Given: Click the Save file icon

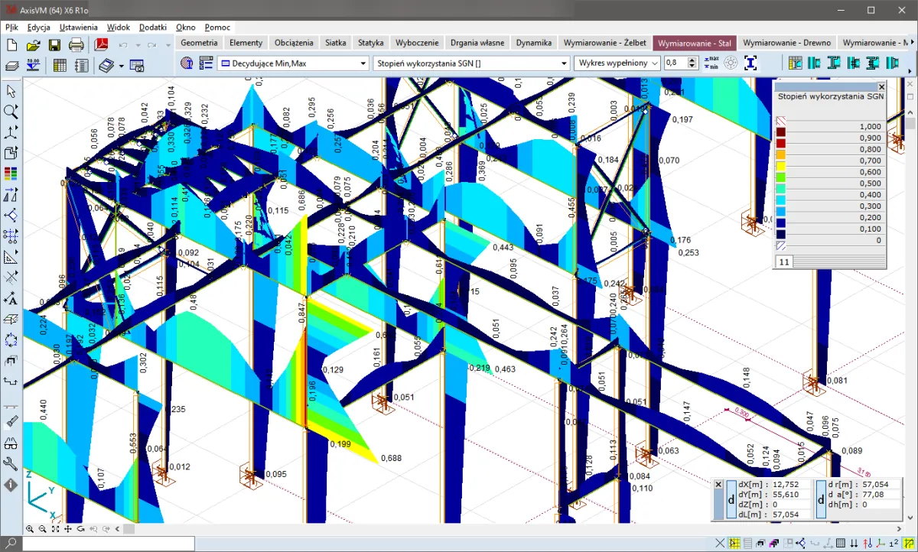Looking at the screenshot, I should point(54,45).
